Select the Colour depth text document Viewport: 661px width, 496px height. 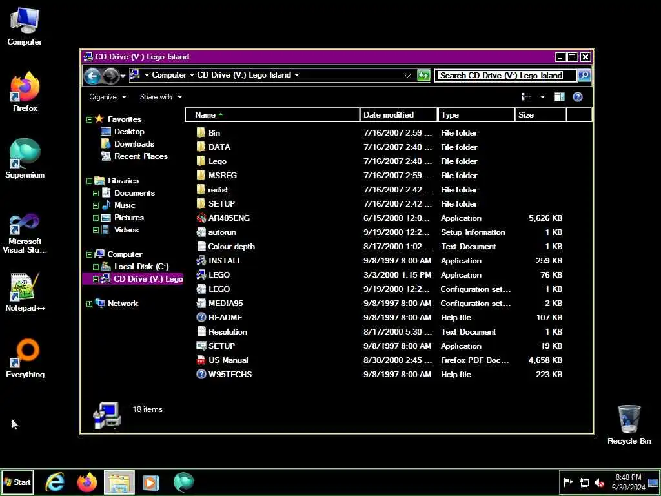(x=225, y=246)
